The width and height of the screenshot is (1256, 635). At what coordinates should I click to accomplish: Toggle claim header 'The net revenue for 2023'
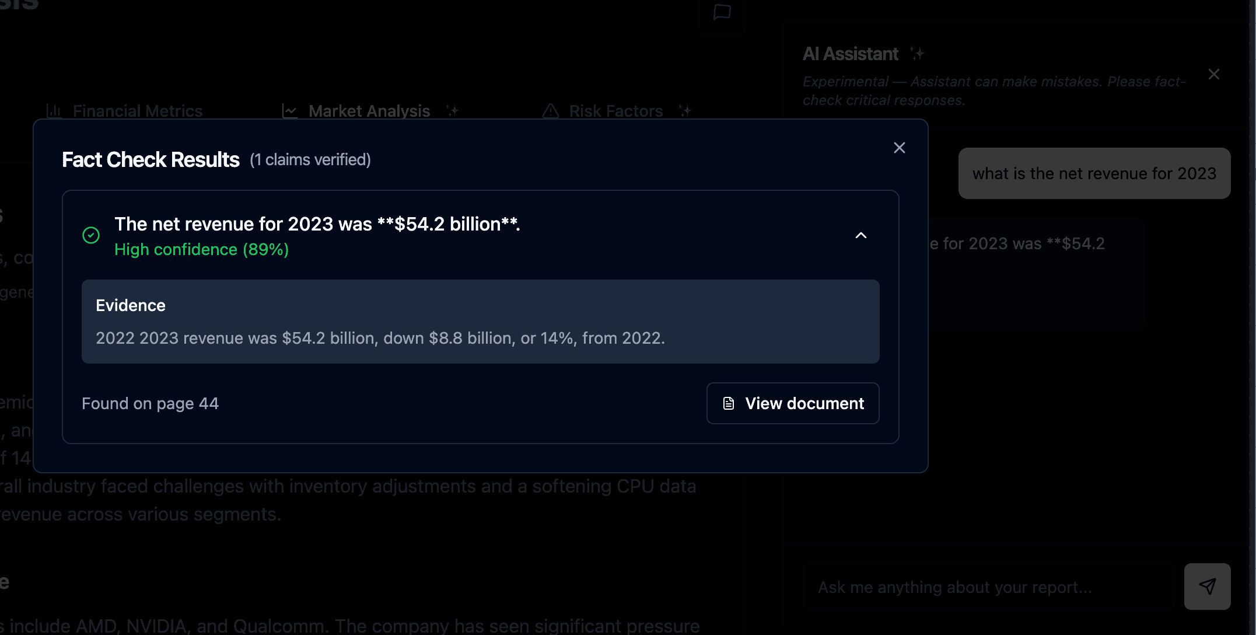pyautogui.click(x=480, y=235)
